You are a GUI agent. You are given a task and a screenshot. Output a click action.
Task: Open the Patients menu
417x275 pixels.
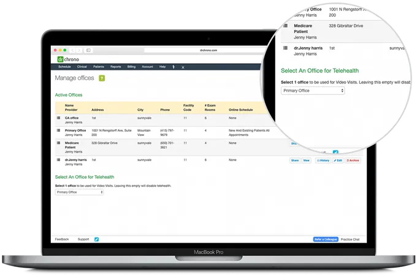98,67
